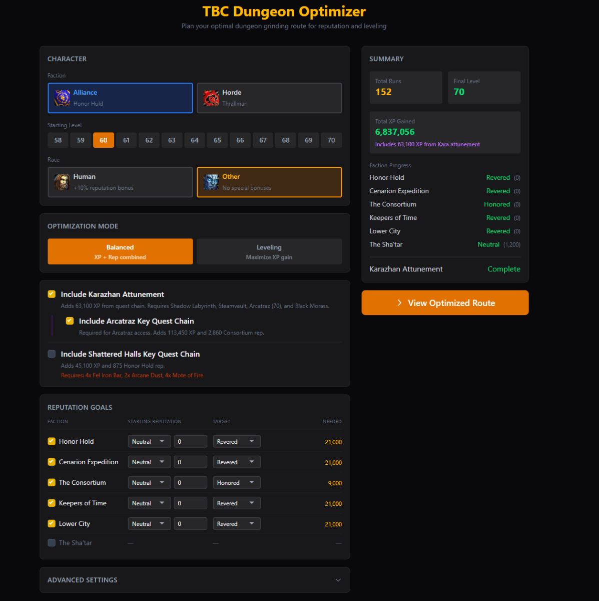Image resolution: width=599 pixels, height=601 pixels.
Task: Select starting level 70
Action: pyautogui.click(x=331, y=140)
